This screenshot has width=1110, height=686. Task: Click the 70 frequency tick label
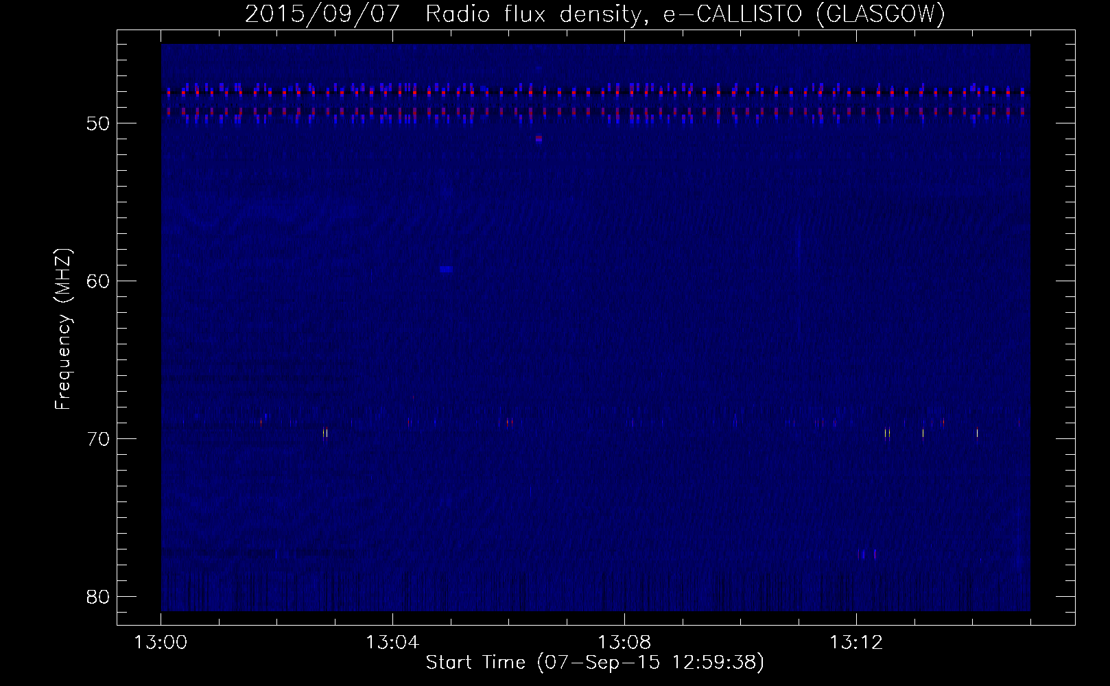[99, 439]
